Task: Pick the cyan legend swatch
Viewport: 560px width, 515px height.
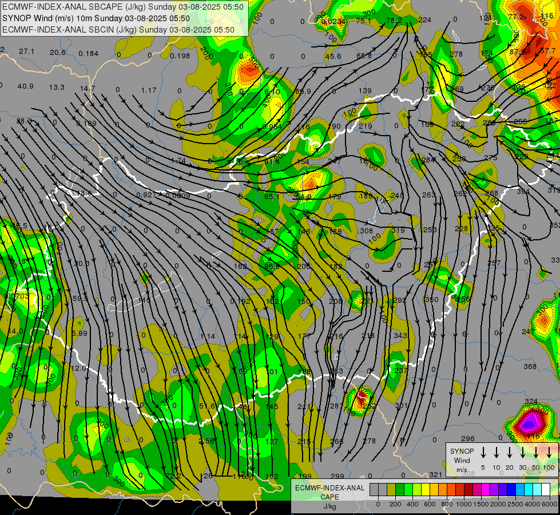Action: (x=528, y=490)
